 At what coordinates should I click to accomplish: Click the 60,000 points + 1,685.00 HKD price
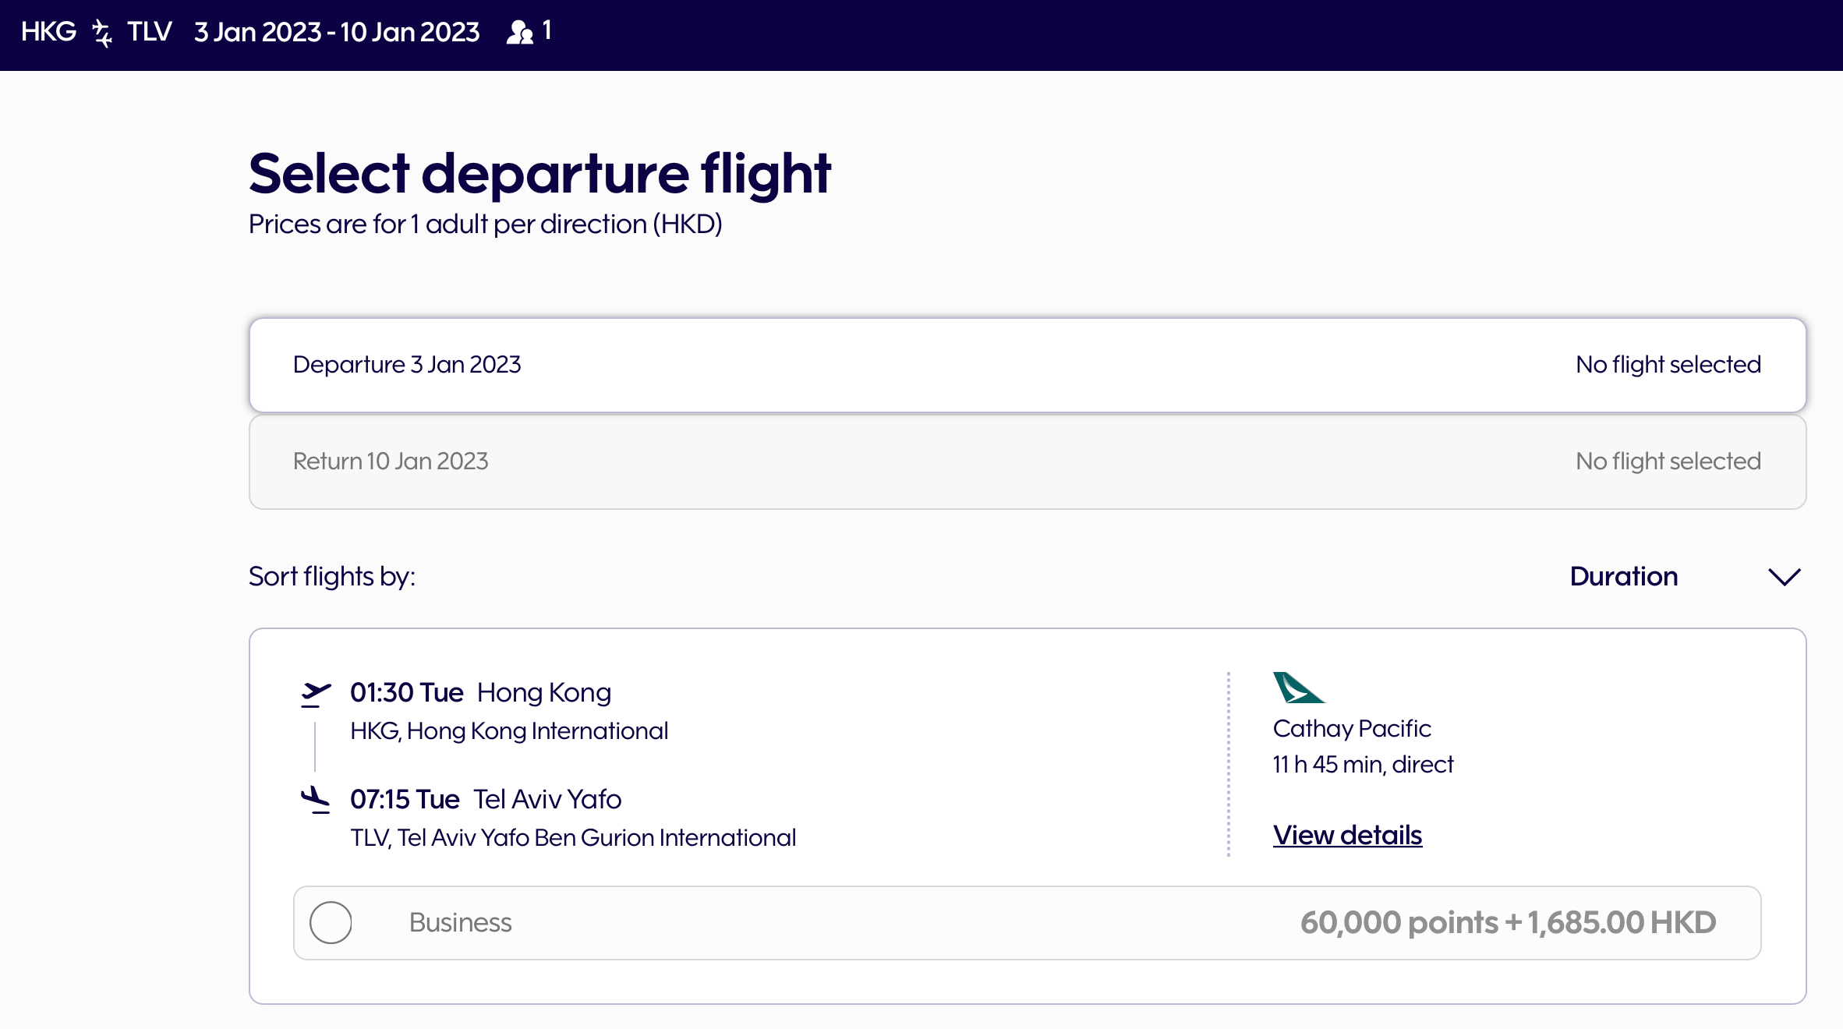coord(1508,923)
